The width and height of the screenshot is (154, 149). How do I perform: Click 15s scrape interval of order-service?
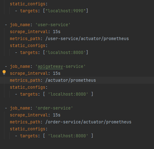pos(57,115)
